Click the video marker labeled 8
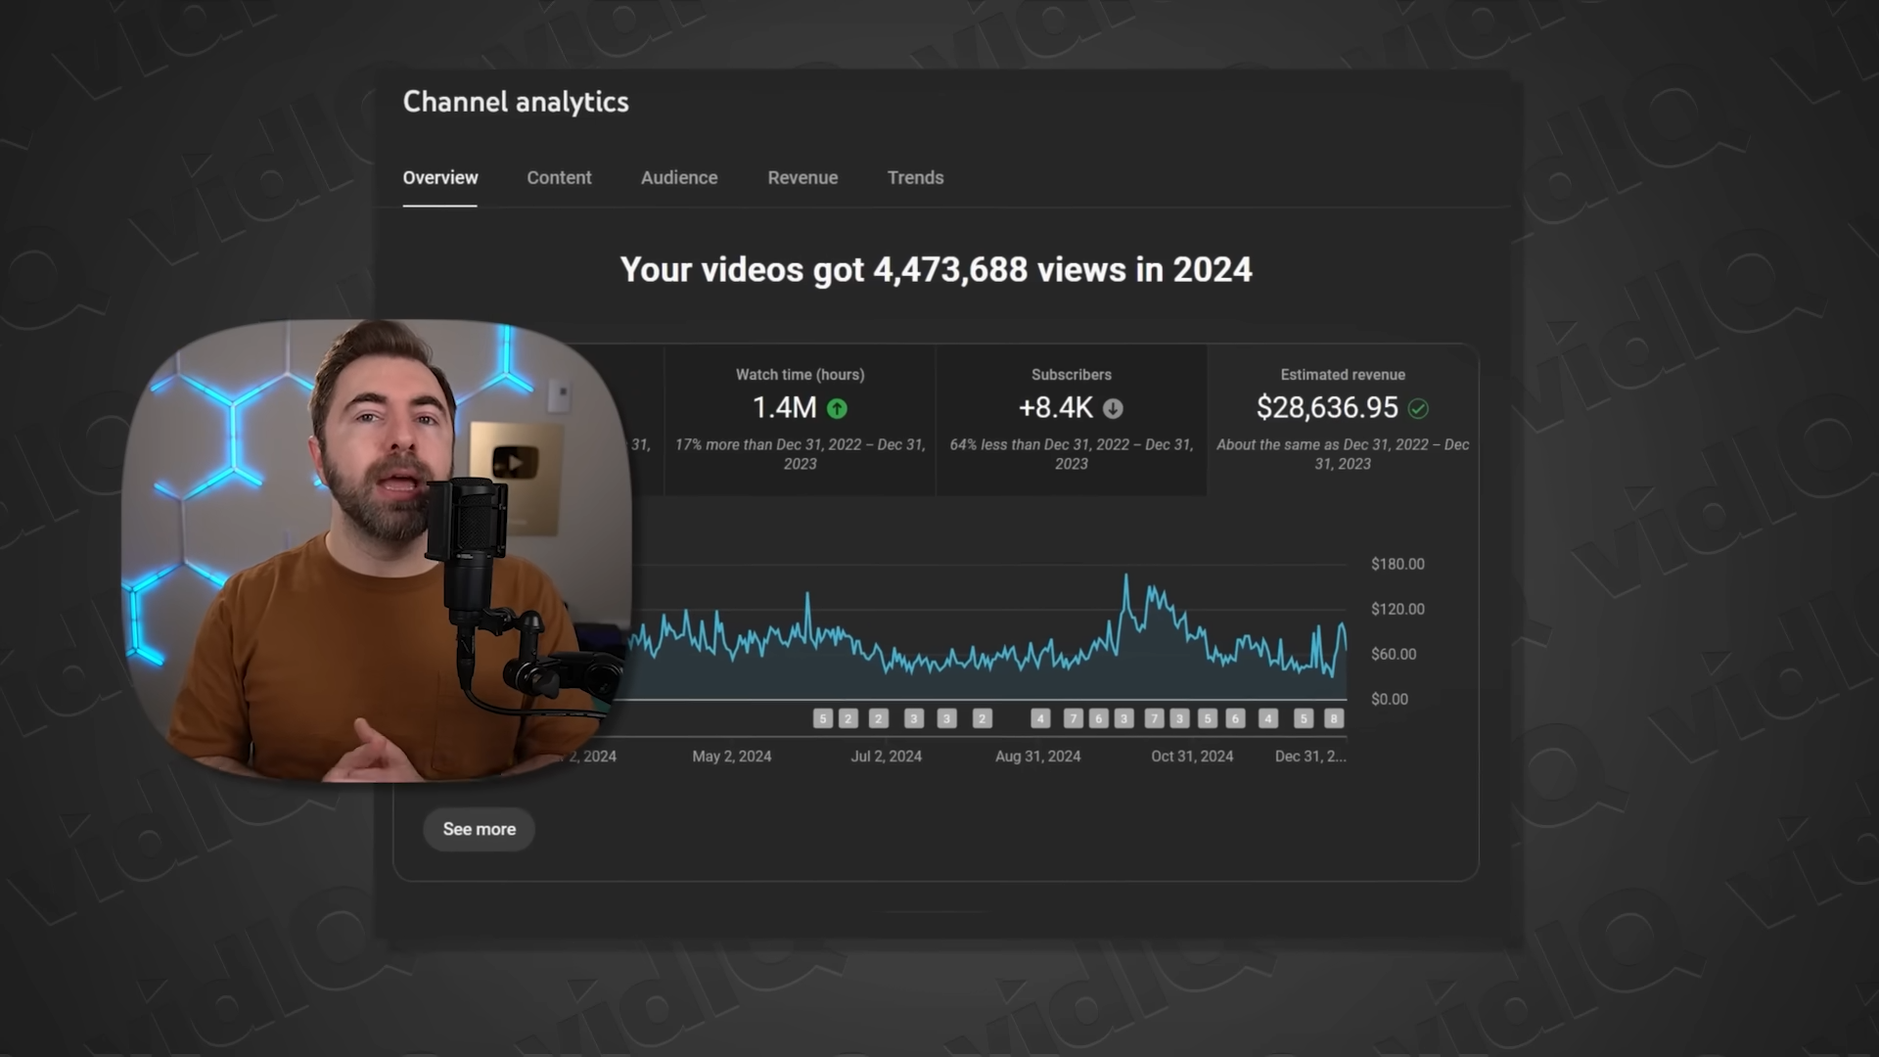Viewport: 1879px width, 1057px height. coord(1333,718)
